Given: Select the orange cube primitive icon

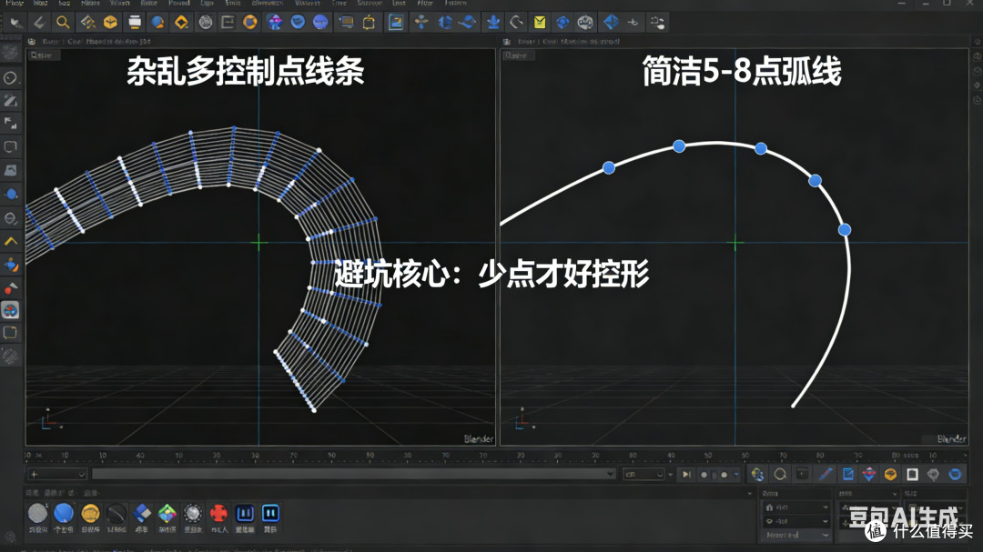Looking at the screenshot, I should pos(110,23).
